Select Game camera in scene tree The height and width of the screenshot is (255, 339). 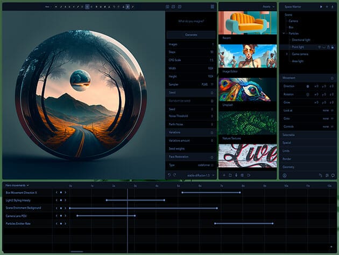(x=300, y=54)
